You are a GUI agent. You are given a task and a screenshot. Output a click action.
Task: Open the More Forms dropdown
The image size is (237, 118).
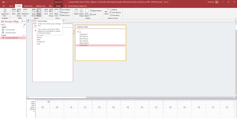coord(65,15)
